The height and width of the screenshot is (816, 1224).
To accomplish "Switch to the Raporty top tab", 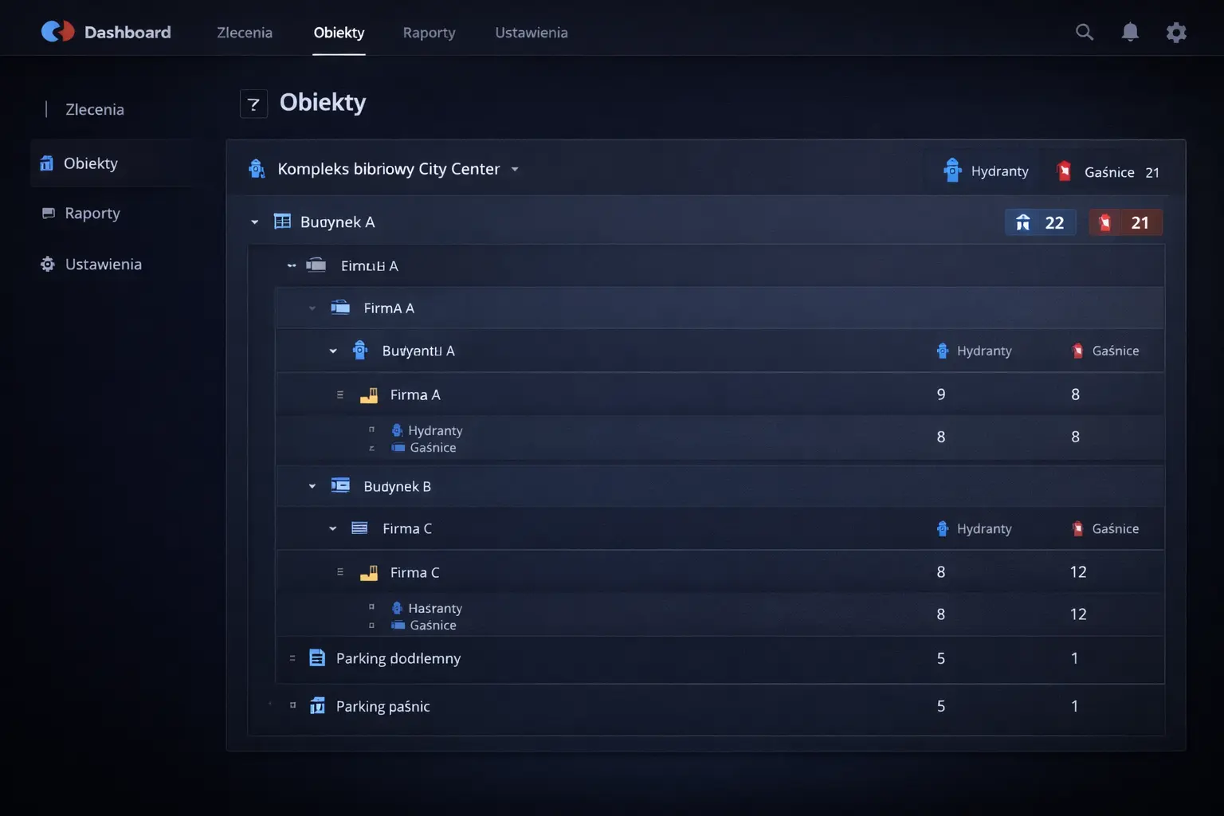I will tap(429, 33).
